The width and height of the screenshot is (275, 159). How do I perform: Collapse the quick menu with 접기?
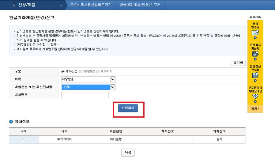(x=255, y=108)
